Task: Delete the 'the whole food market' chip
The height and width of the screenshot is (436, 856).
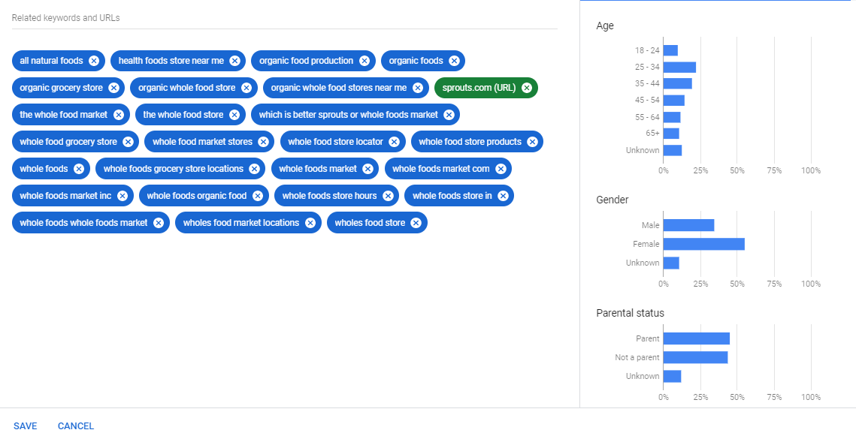Action: coord(119,114)
